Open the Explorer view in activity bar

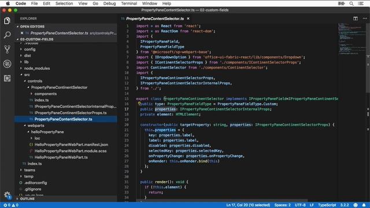pyautogui.click(x=7, y=21)
